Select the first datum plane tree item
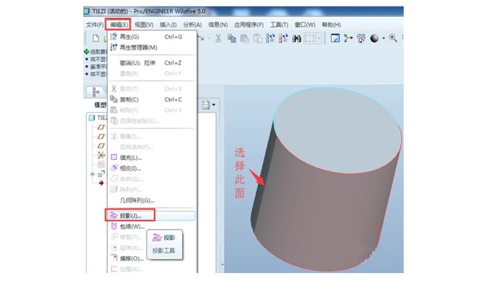The image size is (503, 282). pos(101,127)
